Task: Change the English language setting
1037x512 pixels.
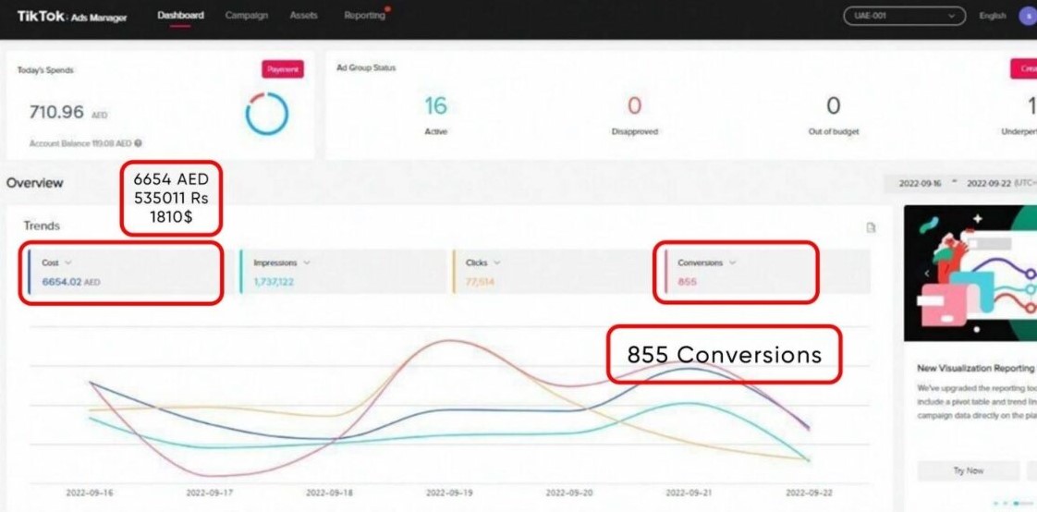Action: [992, 17]
